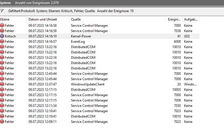Viewport: 224px width, 131px height.
Task: Sort by the Ebene column header
Action: pyautogui.click(x=13, y=19)
